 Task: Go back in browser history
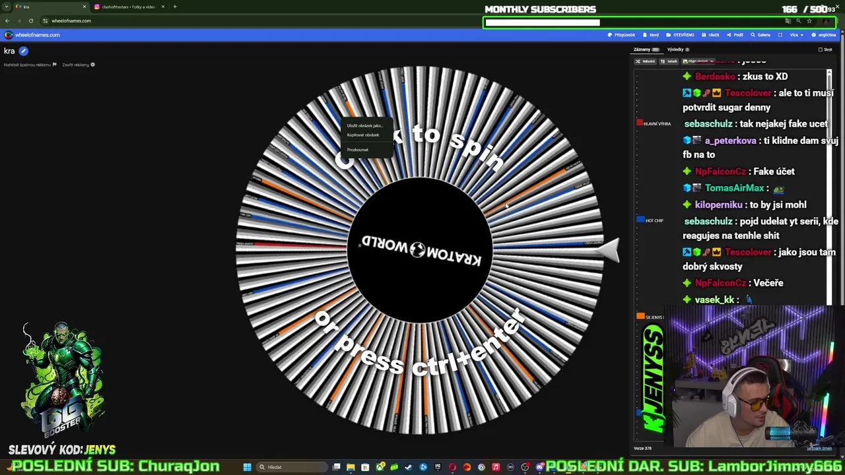pos(7,20)
